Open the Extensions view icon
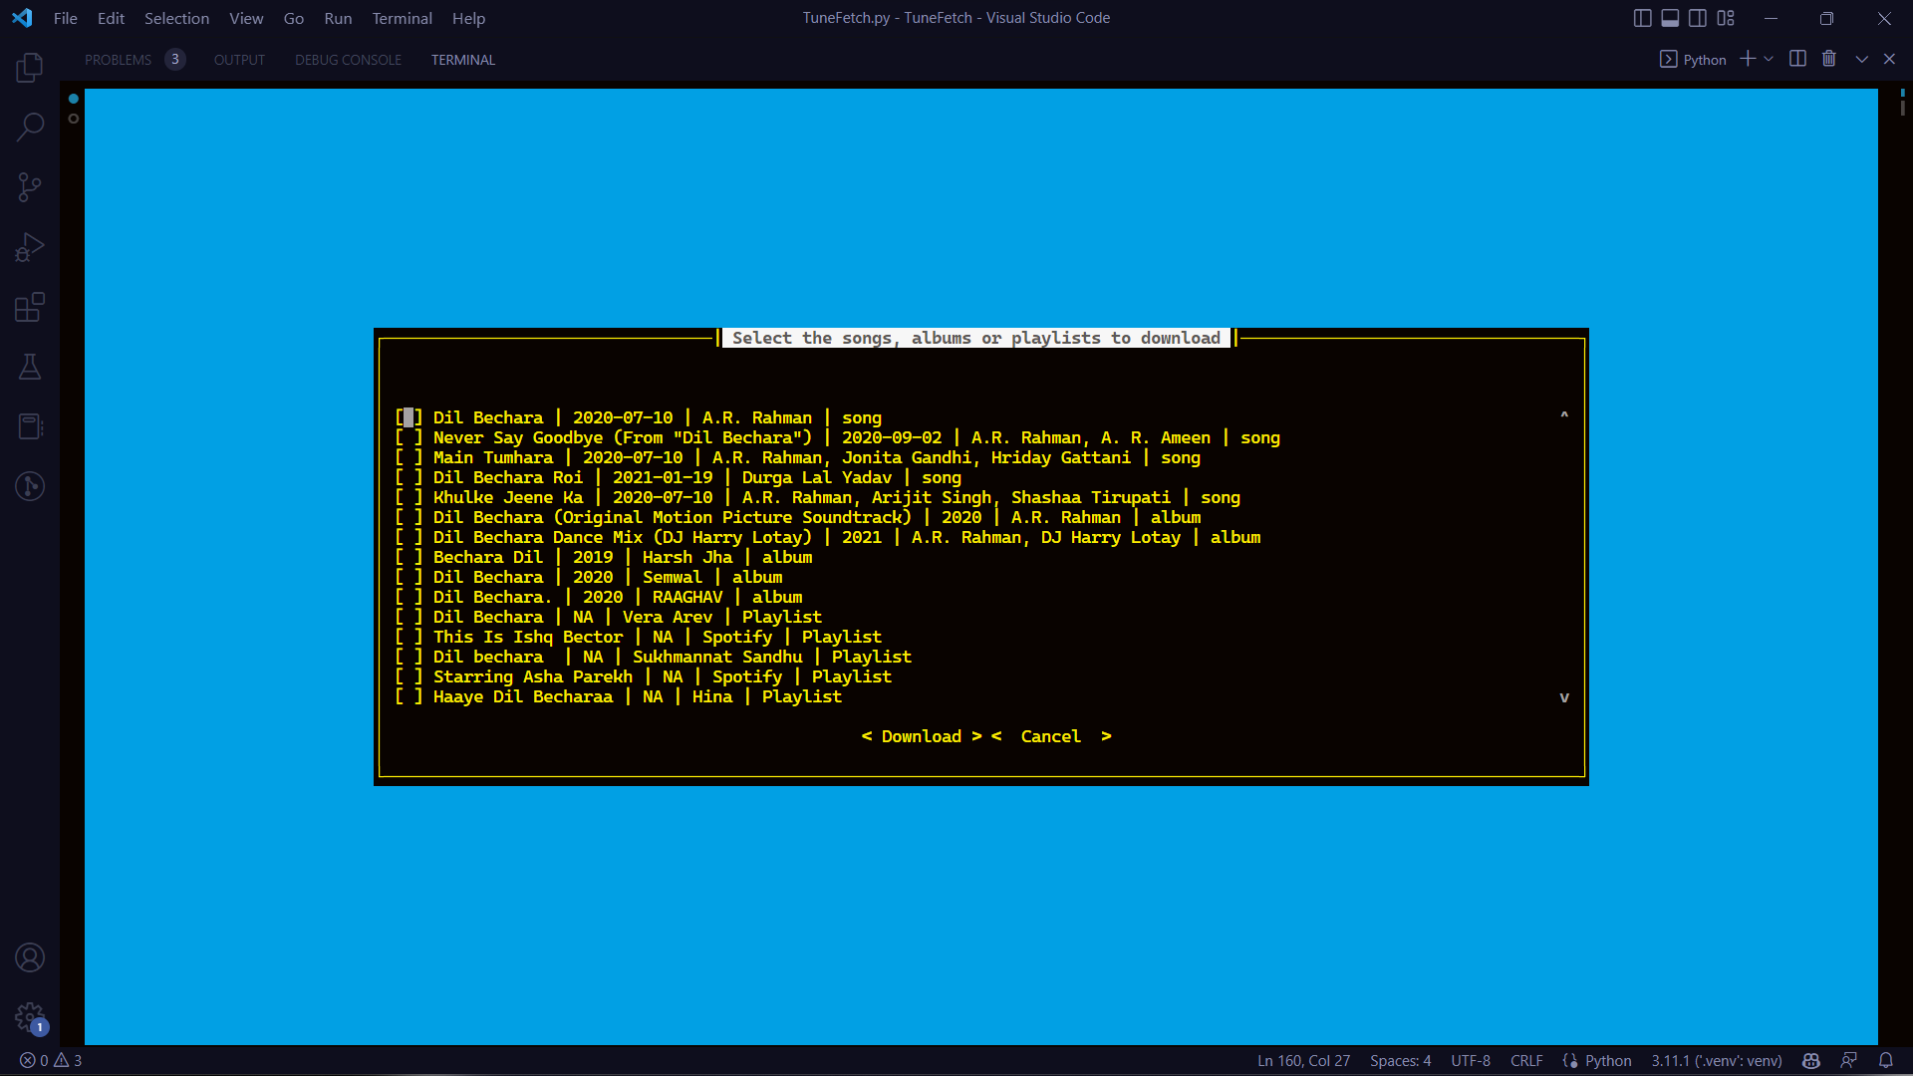Image resolution: width=1913 pixels, height=1076 pixels. [x=30, y=307]
